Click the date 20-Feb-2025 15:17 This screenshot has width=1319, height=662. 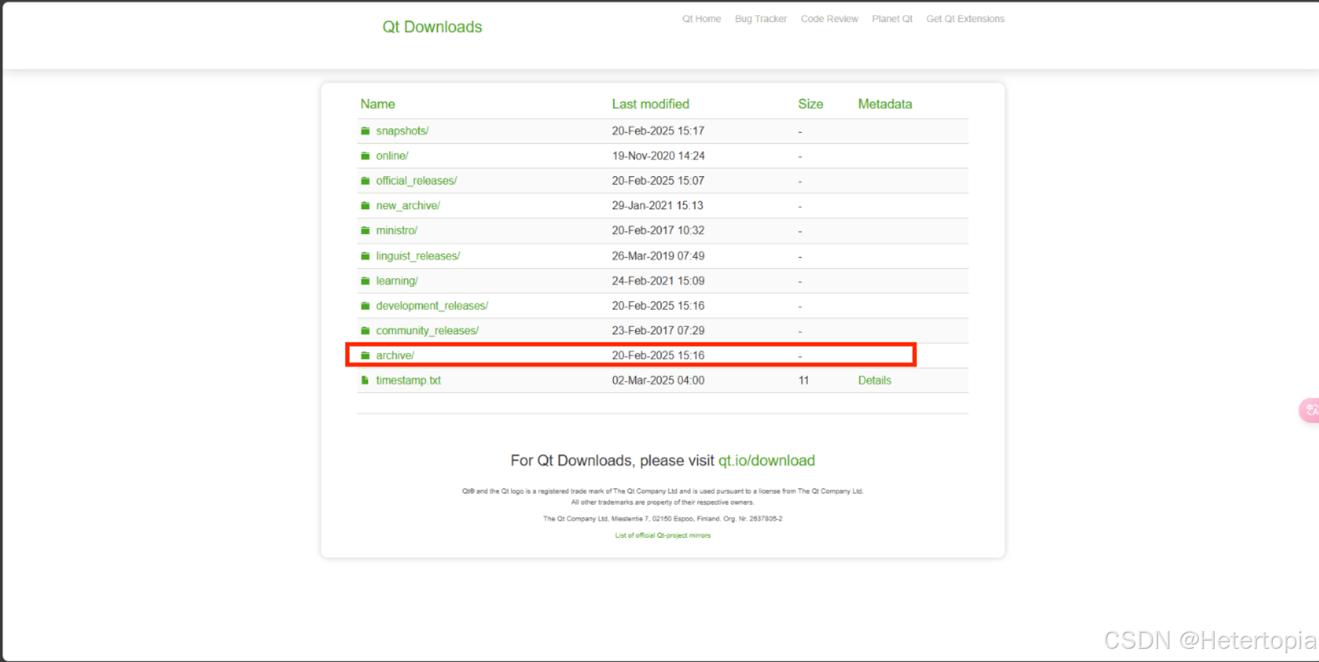658,131
